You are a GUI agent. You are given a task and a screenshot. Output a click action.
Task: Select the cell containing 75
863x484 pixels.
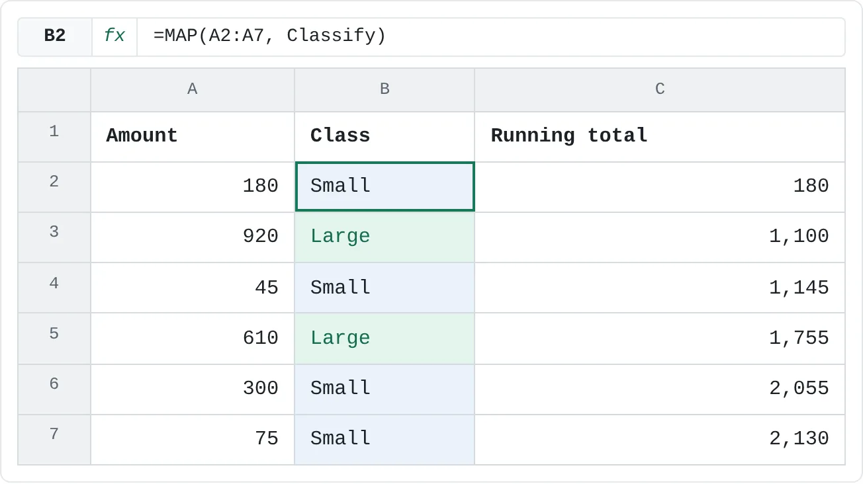click(x=193, y=439)
